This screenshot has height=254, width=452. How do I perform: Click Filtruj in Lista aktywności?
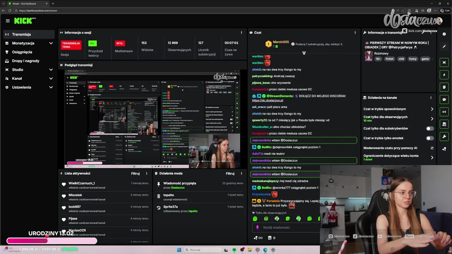(136, 174)
